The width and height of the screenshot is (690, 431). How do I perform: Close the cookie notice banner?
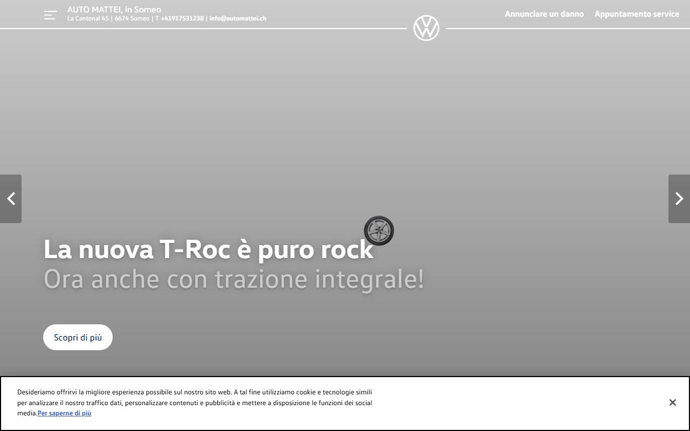[672, 402]
